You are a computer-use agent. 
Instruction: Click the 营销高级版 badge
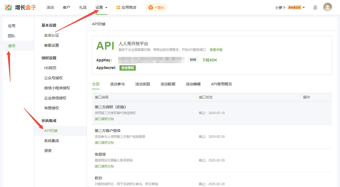(x=294, y=8)
